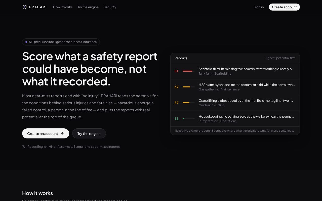Click the Score what a safety report headline
The width and height of the screenshot is (322, 201).
90,69
